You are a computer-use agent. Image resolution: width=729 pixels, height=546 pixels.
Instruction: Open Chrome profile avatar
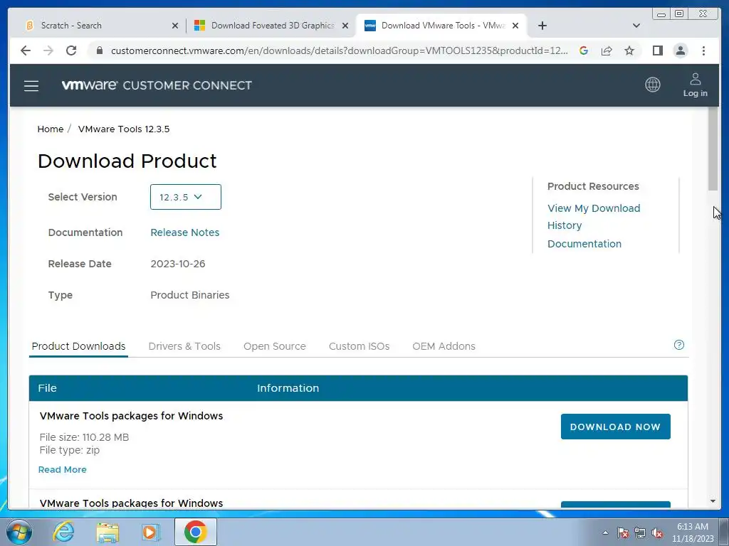[680, 50]
